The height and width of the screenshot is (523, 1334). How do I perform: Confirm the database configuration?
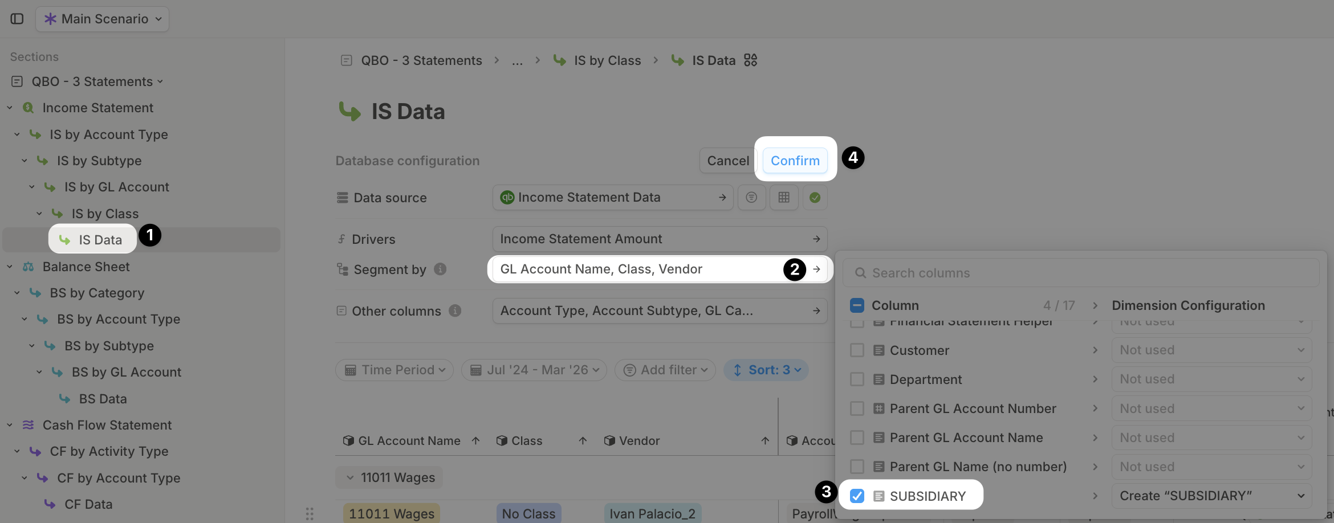coord(795,161)
